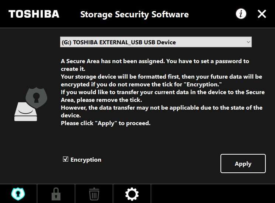
Task: Click the empty area of bottom tab bar
Action: 212,193
